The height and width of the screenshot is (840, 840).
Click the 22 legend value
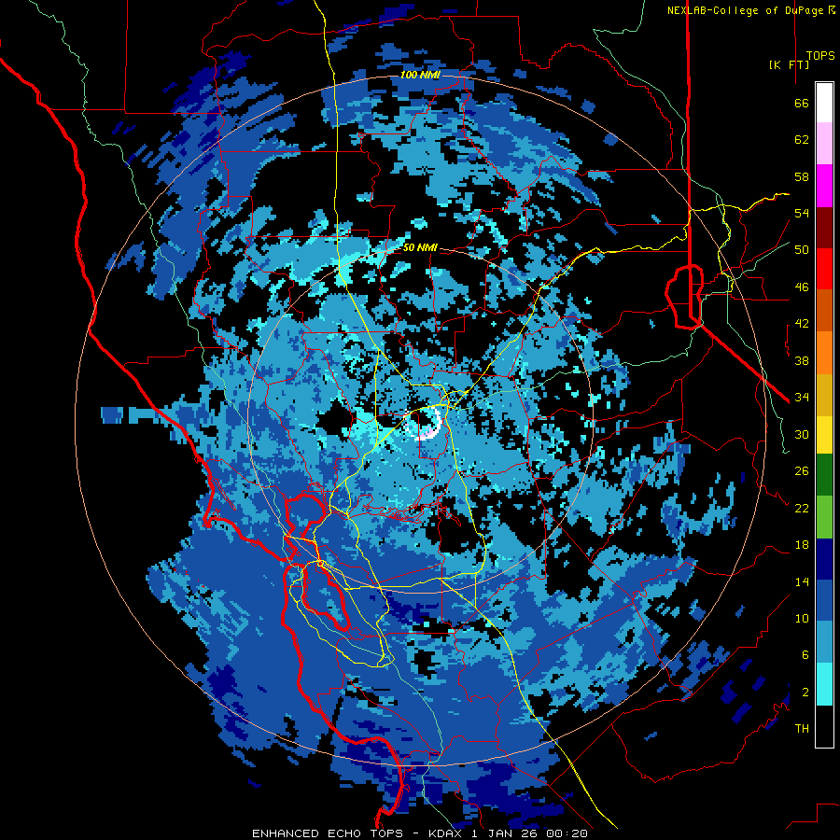click(802, 508)
